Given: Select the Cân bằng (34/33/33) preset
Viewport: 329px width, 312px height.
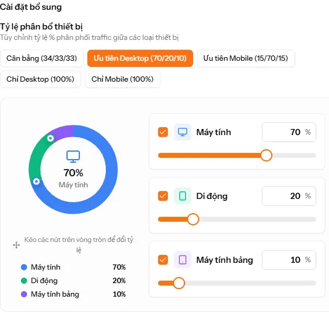Looking at the screenshot, I should 42,58.
